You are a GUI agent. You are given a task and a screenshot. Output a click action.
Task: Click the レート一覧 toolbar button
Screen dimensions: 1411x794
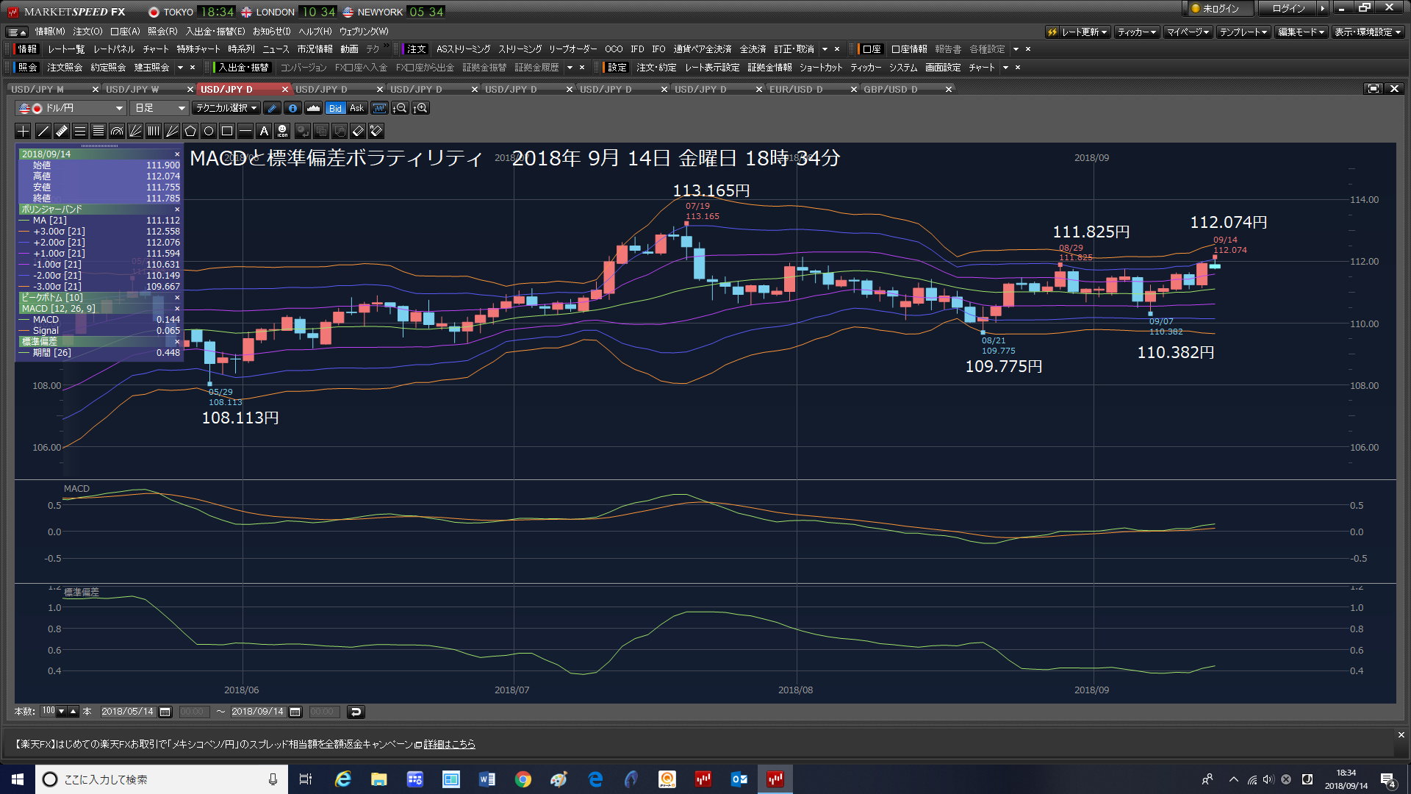coord(66,49)
